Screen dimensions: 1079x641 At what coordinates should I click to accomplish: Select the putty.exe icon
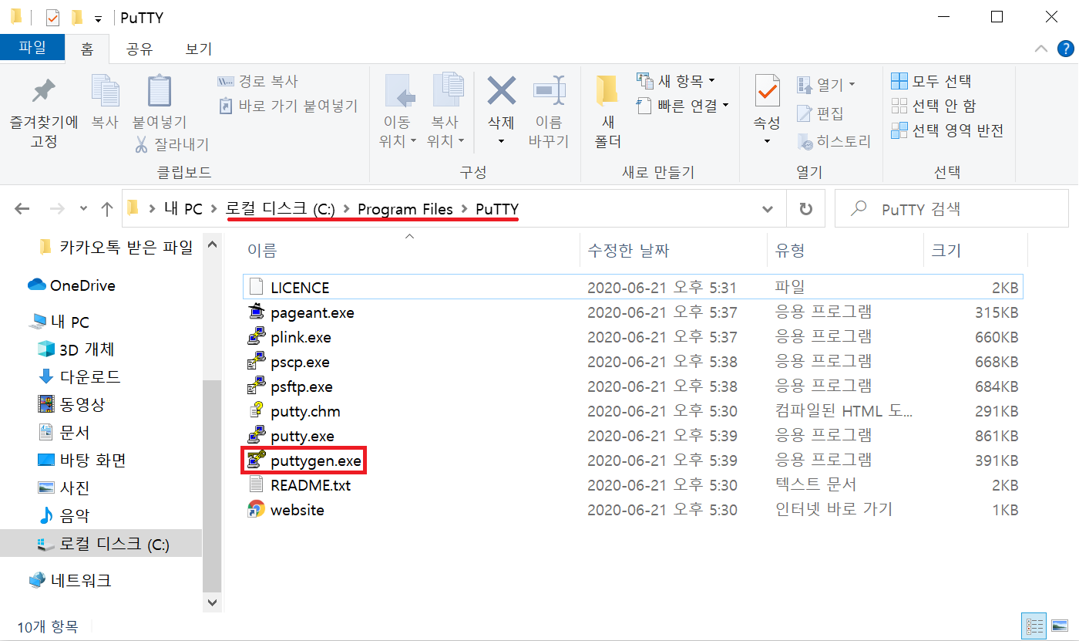pos(256,436)
